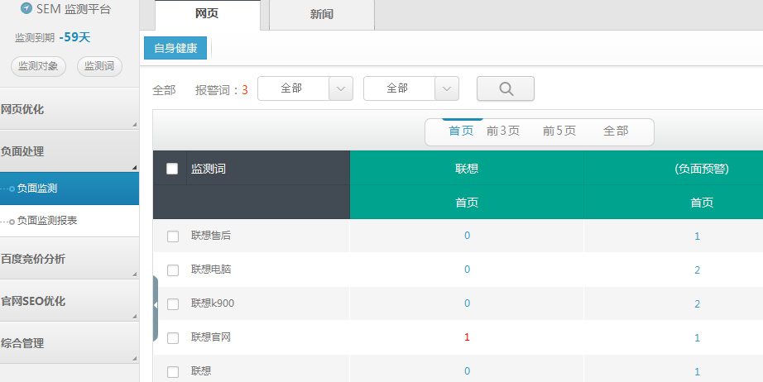The width and height of the screenshot is (763, 382).
Task: Select the 联想官网 row checkbox
Action: click(173, 338)
